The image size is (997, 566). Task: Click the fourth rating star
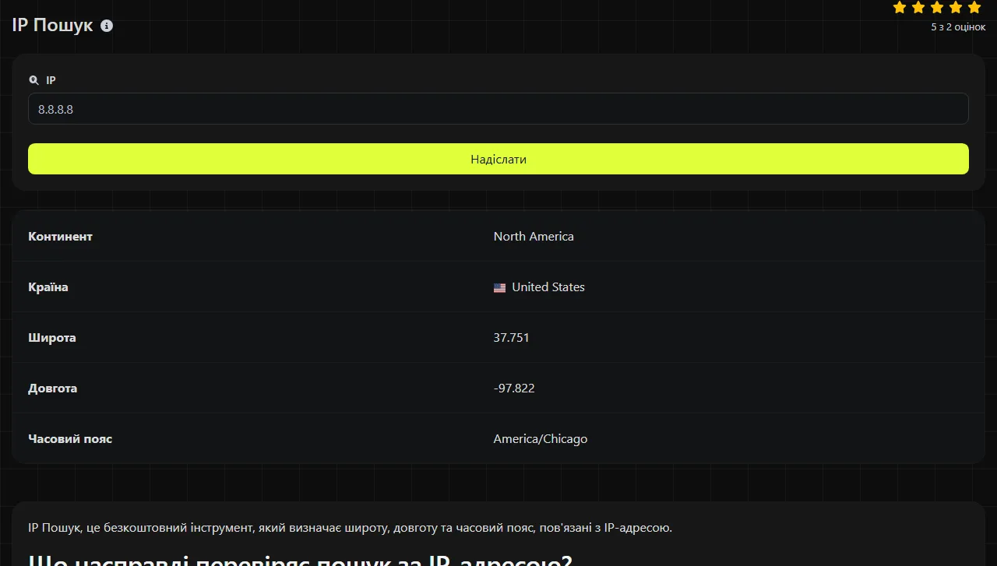pyautogui.click(x=956, y=8)
